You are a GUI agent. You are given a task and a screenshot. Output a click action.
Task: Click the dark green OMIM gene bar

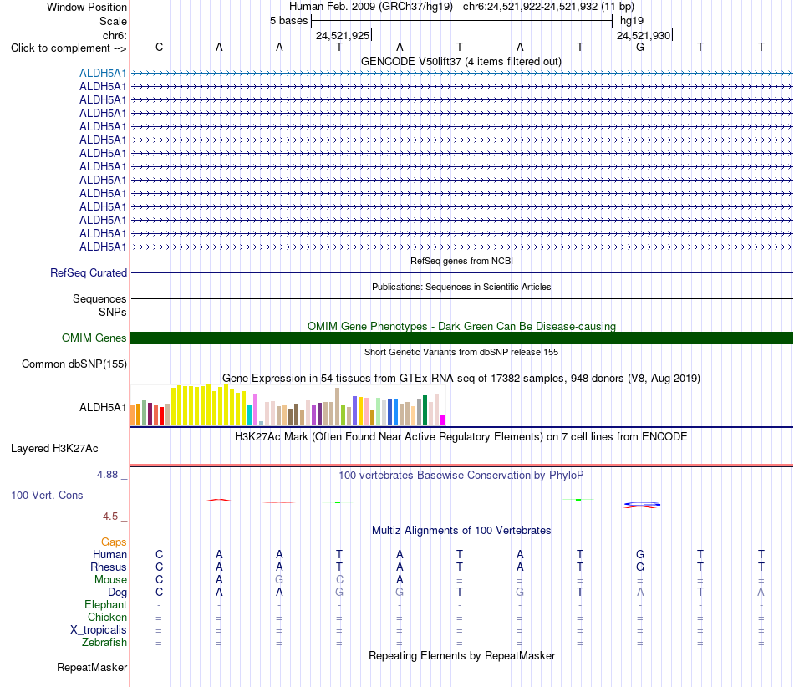(x=461, y=338)
